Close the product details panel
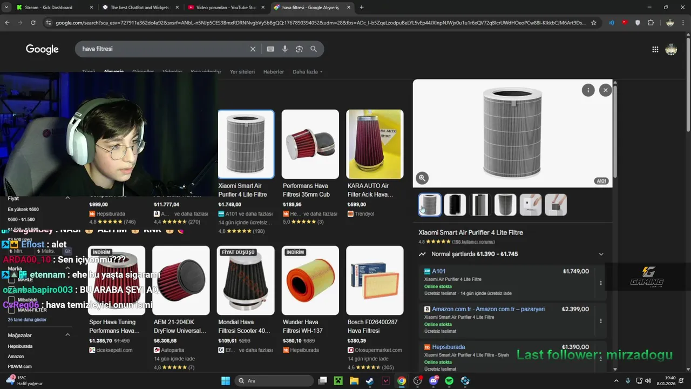The image size is (691, 389). tap(605, 90)
